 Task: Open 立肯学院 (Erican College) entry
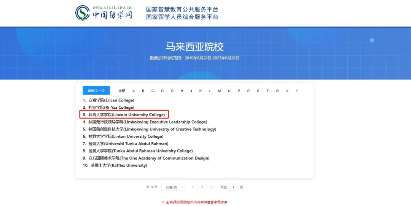pos(108,100)
